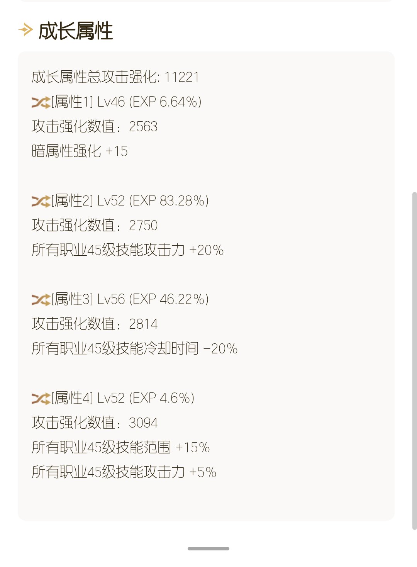
Task: Tap the shuffle icon next to 属性1
Action: (41, 102)
